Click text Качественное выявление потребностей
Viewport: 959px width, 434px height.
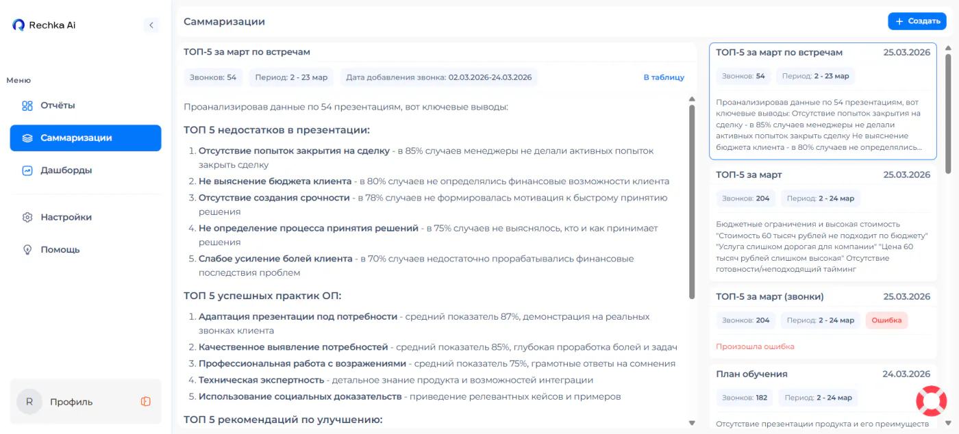(x=293, y=347)
